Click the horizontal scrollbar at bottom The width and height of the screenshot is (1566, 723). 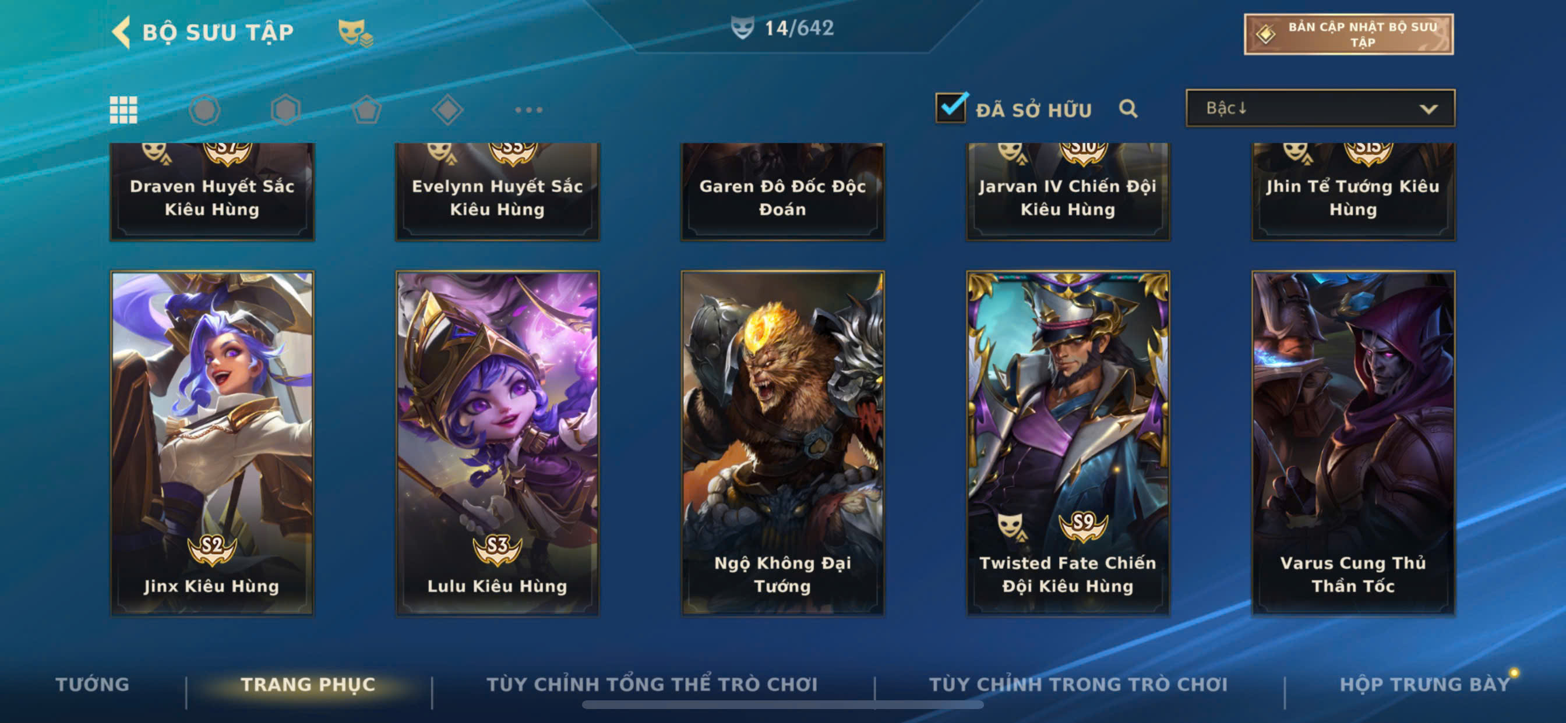pyautogui.click(x=782, y=705)
